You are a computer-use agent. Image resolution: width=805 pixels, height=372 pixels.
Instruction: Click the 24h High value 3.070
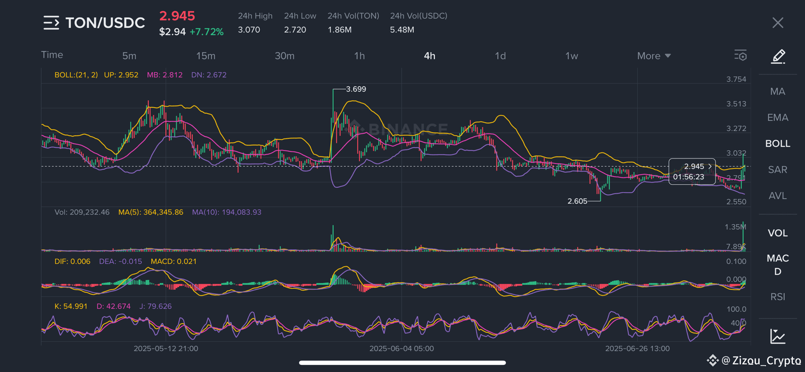(249, 30)
